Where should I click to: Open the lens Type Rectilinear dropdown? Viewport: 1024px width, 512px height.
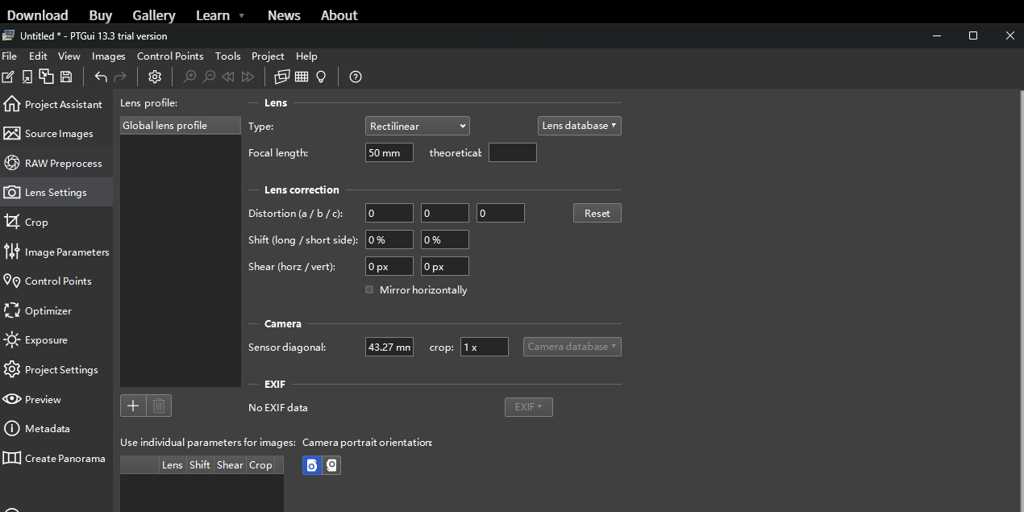pyautogui.click(x=417, y=126)
